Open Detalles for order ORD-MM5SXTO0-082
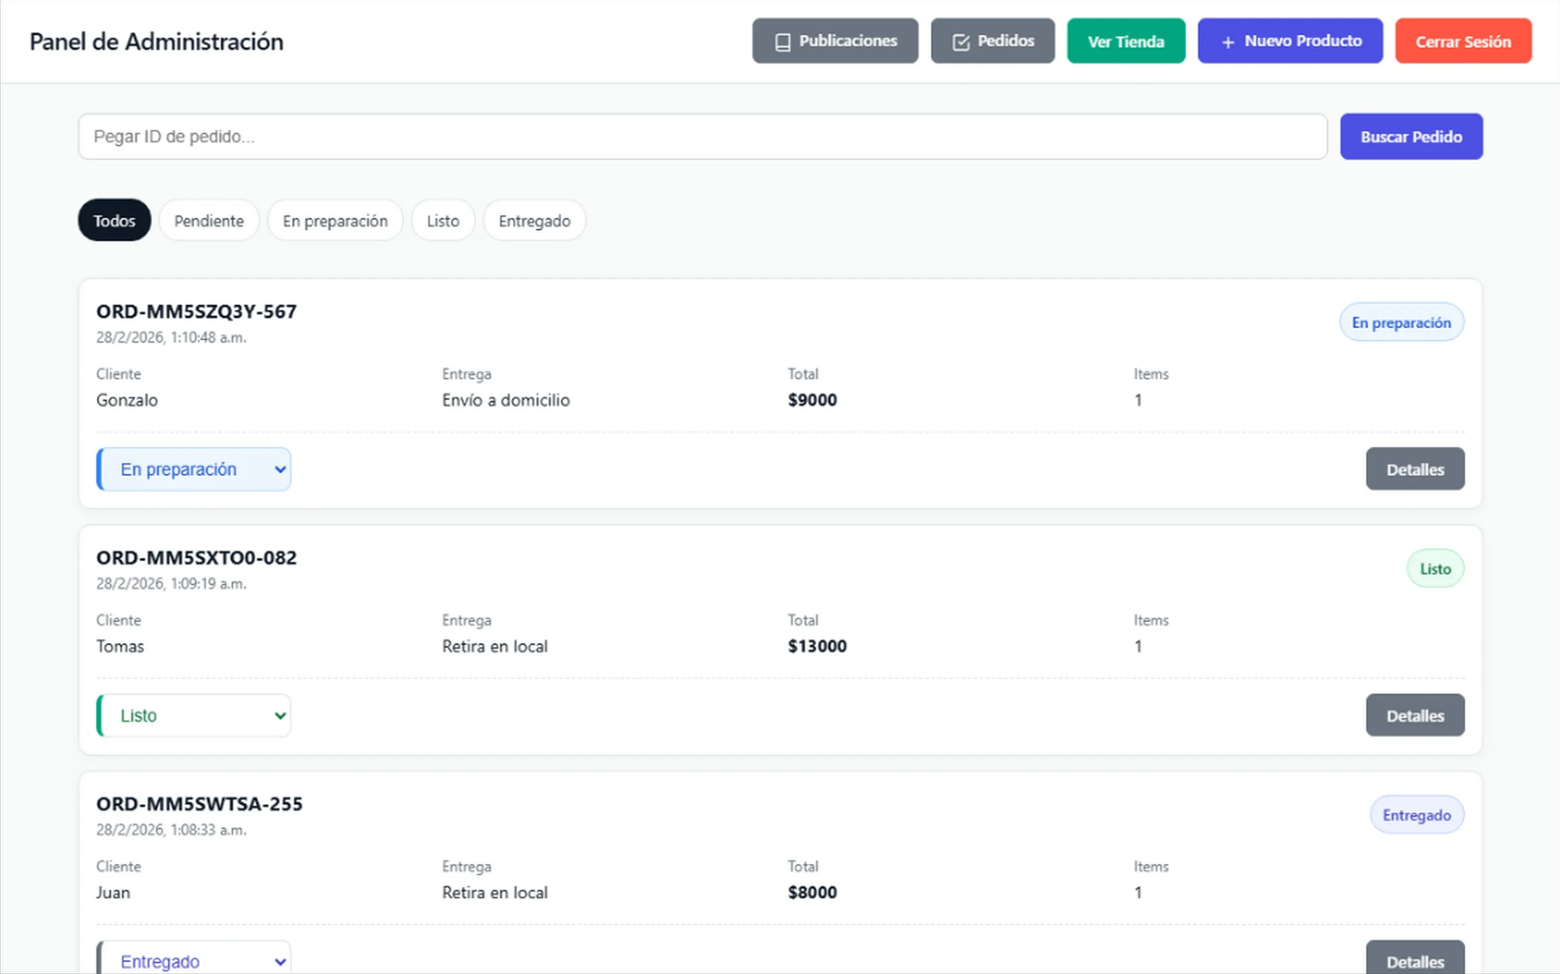 coord(1414,716)
